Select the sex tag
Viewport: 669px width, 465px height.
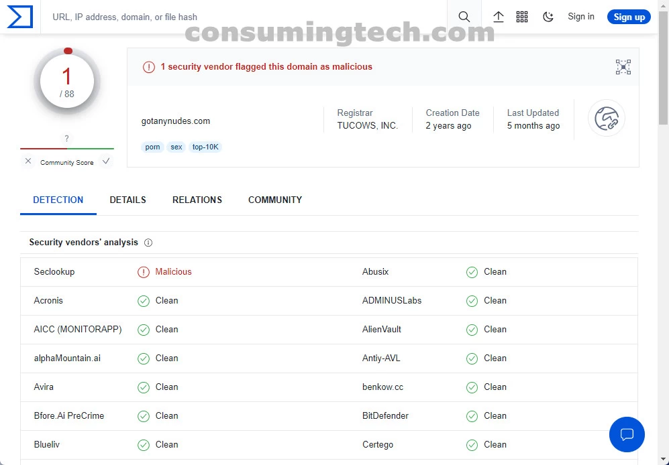(176, 147)
